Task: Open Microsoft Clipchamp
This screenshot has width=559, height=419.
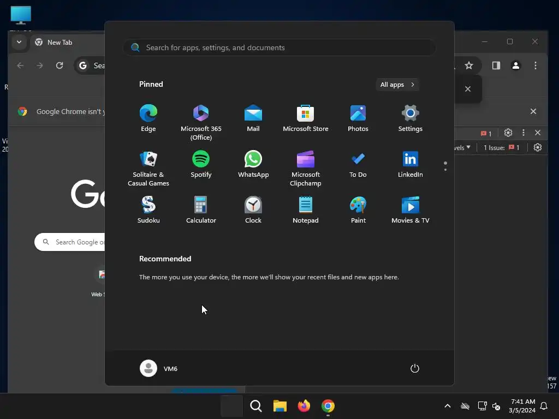Action: 306,169
